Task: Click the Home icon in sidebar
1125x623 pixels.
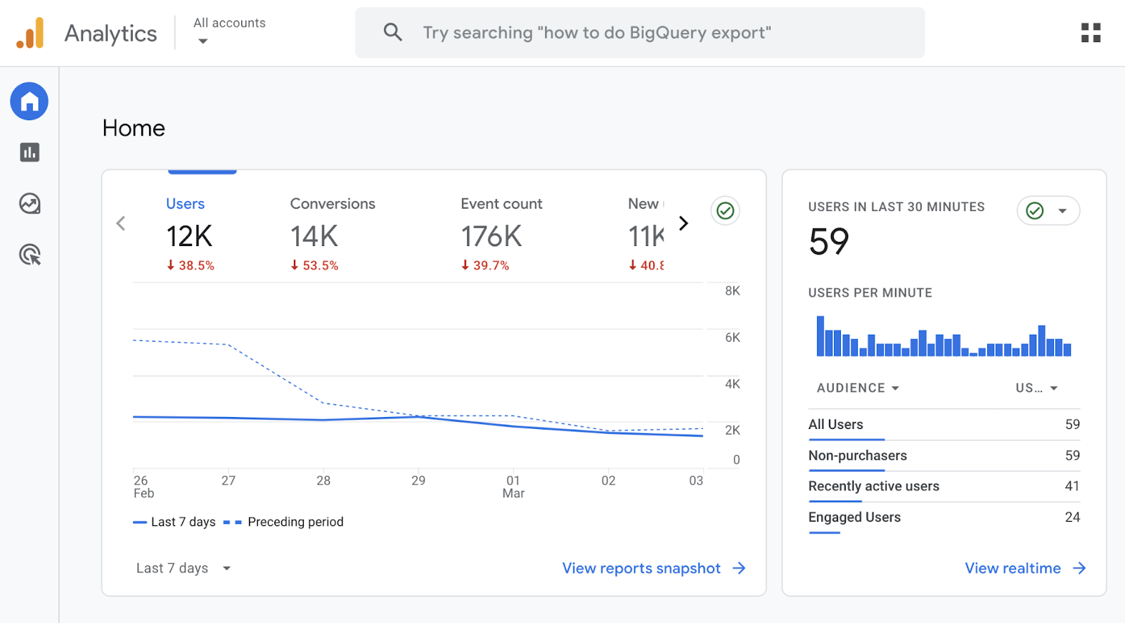Action: pyautogui.click(x=29, y=102)
